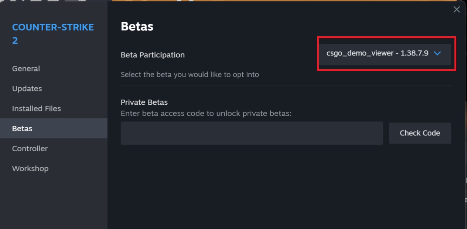Click the blue dropdown chevron arrow
The width and height of the screenshot is (467, 229).
click(437, 53)
